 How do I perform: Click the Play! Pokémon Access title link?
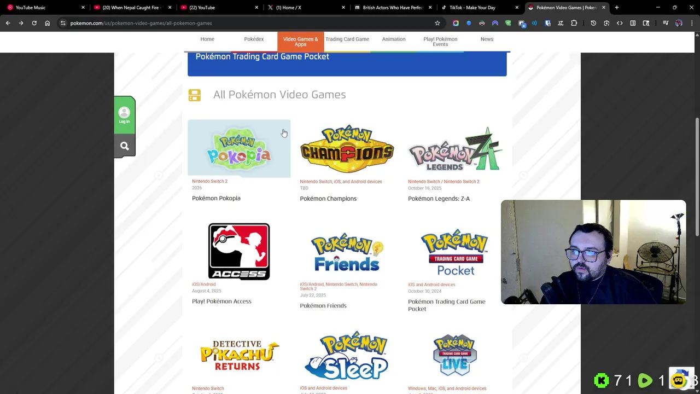click(221, 301)
